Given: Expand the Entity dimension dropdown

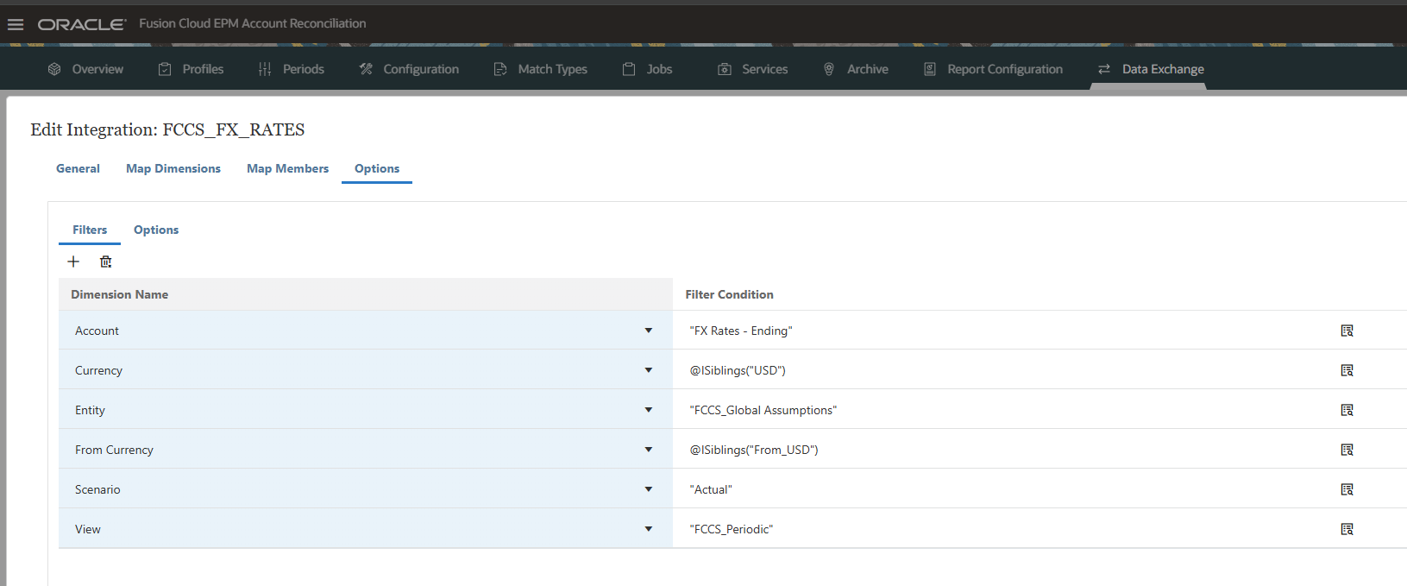Looking at the screenshot, I should (x=649, y=410).
